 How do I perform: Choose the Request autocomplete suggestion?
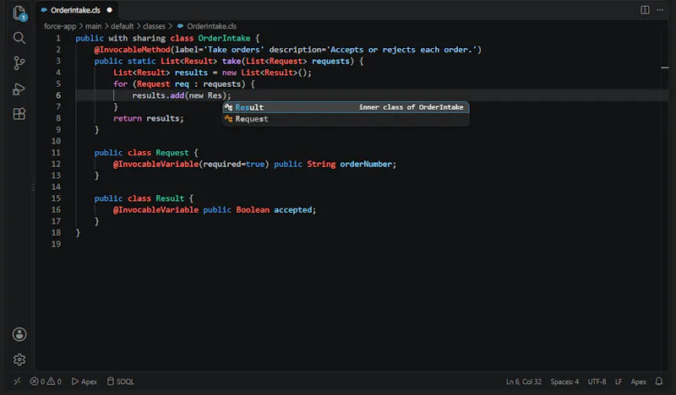point(346,119)
